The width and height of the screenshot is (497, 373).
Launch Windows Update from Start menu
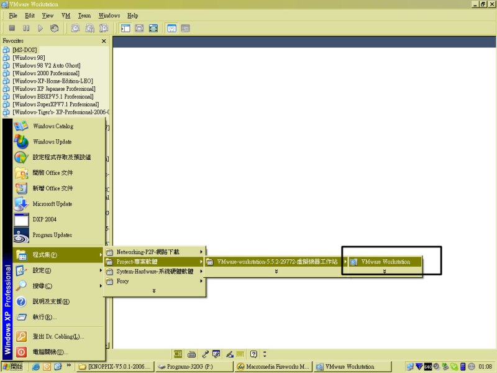tap(59, 142)
